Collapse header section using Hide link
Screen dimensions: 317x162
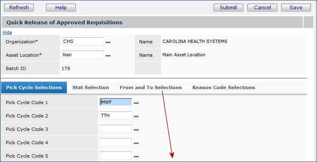click(x=7, y=32)
